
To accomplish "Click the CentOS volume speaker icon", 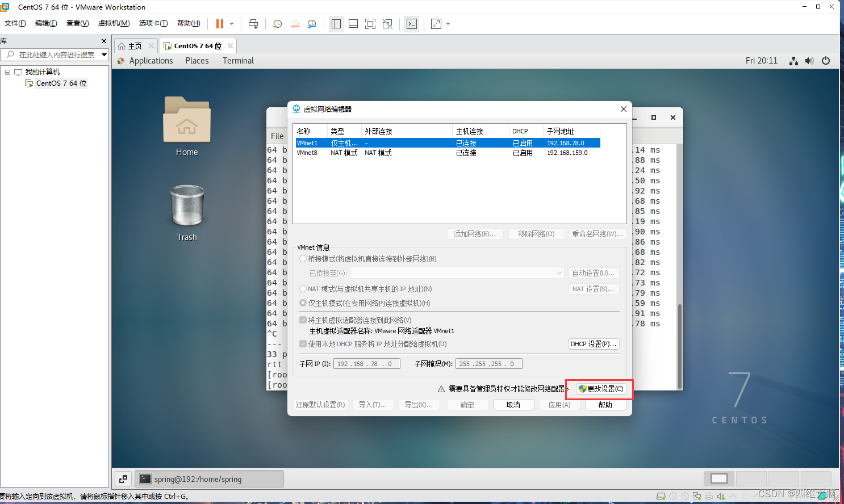I will click(809, 61).
